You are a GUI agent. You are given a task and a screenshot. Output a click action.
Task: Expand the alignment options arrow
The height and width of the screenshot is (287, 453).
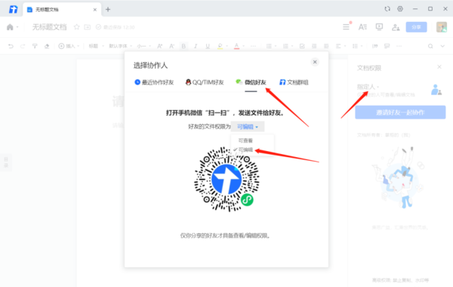pos(345,46)
